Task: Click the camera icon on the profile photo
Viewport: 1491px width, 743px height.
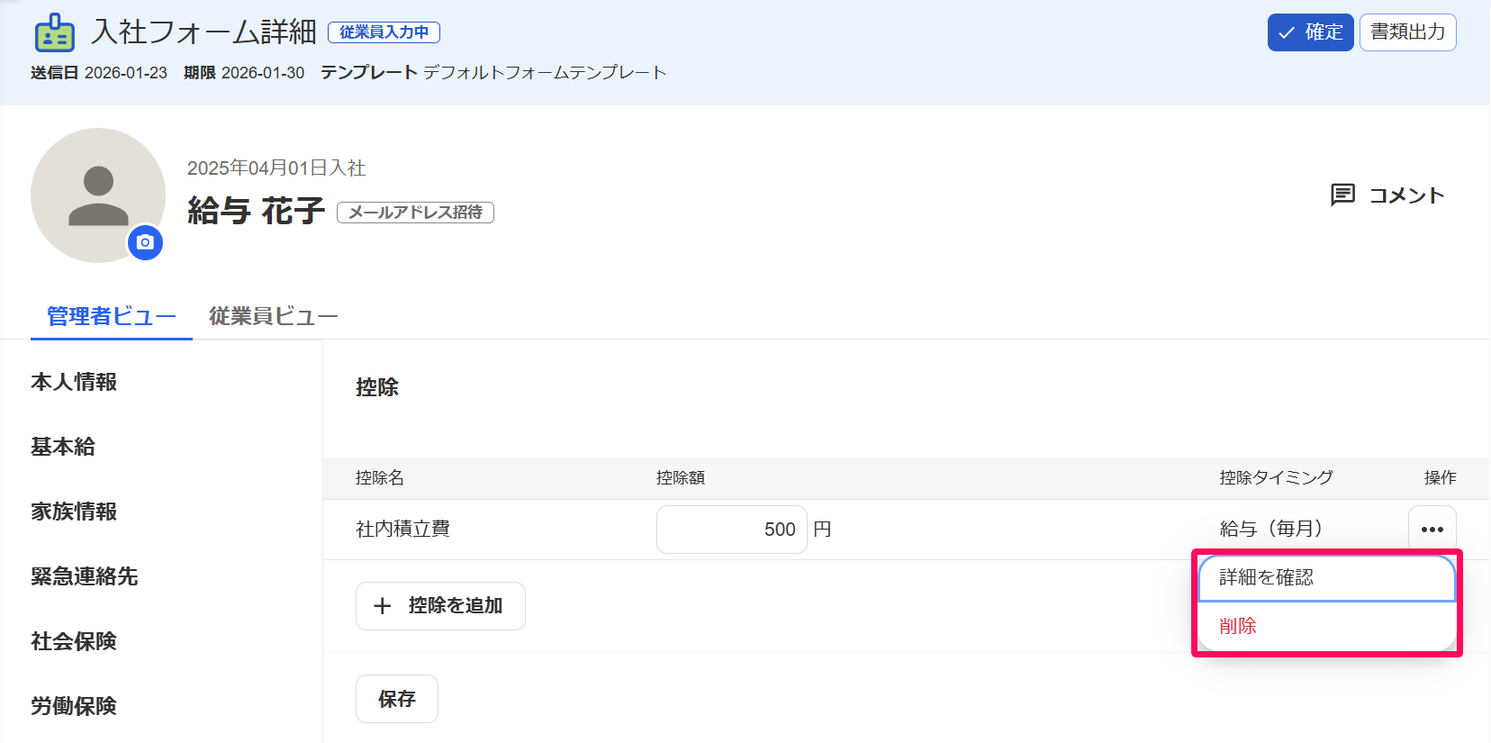Action: coord(145,242)
